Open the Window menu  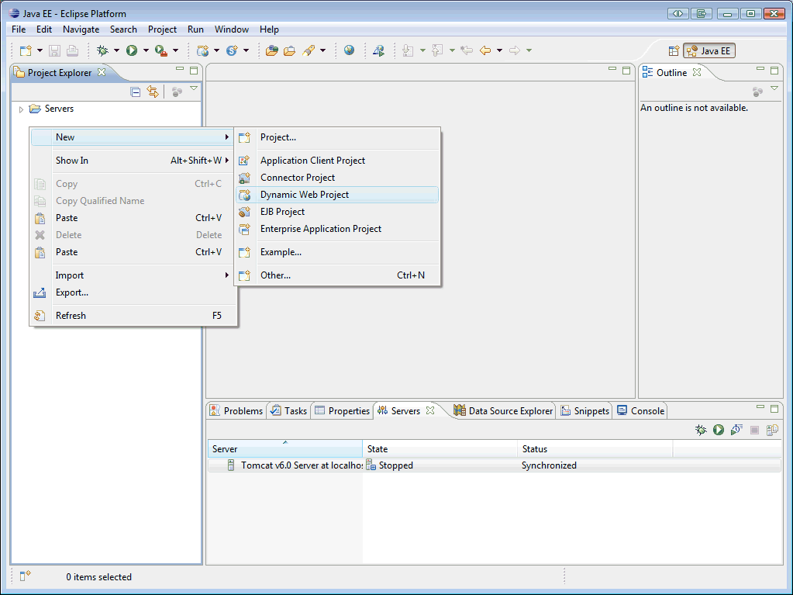coord(231,29)
